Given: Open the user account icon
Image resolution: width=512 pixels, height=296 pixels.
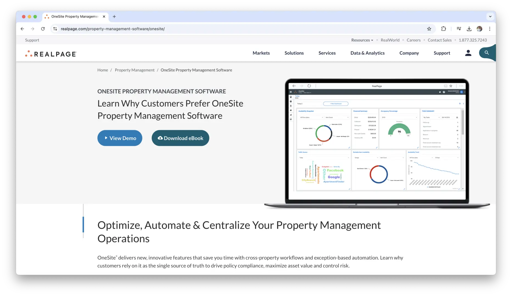Looking at the screenshot, I should (x=468, y=53).
